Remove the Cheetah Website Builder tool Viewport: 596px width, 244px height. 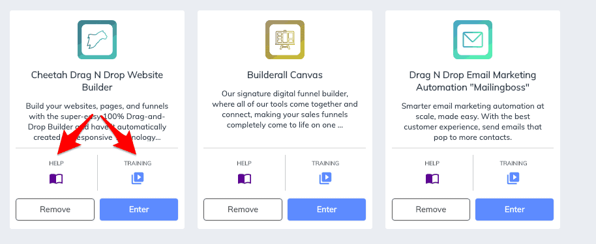[x=55, y=210]
